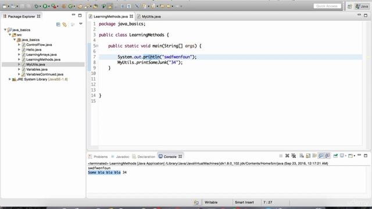
Task: Open the Package Explorer View Menu triangle
Action: coord(81,24)
